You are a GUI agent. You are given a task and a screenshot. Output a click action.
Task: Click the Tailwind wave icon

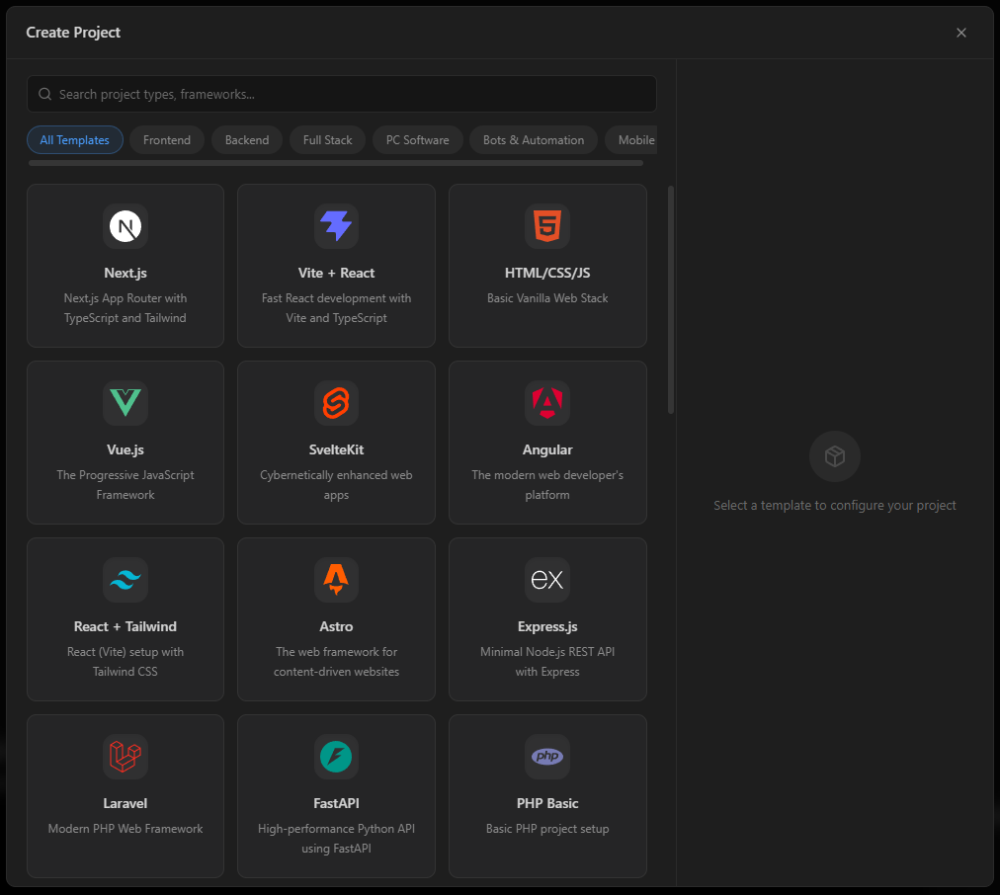pyautogui.click(x=125, y=580)
